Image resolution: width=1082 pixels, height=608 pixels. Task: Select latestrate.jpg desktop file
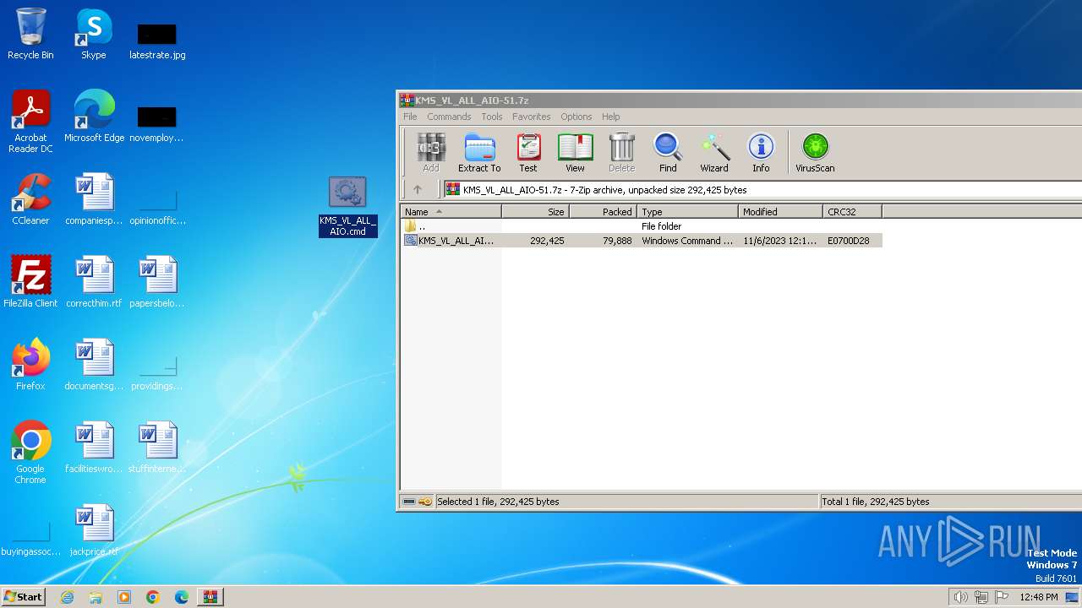[x=157, y=41]
